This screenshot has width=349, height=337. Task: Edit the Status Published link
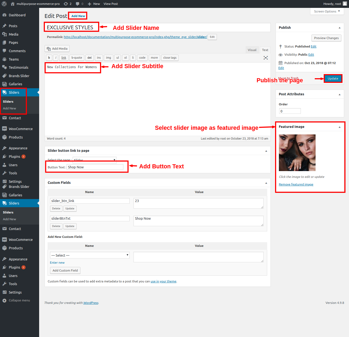[x=313, y=46]
